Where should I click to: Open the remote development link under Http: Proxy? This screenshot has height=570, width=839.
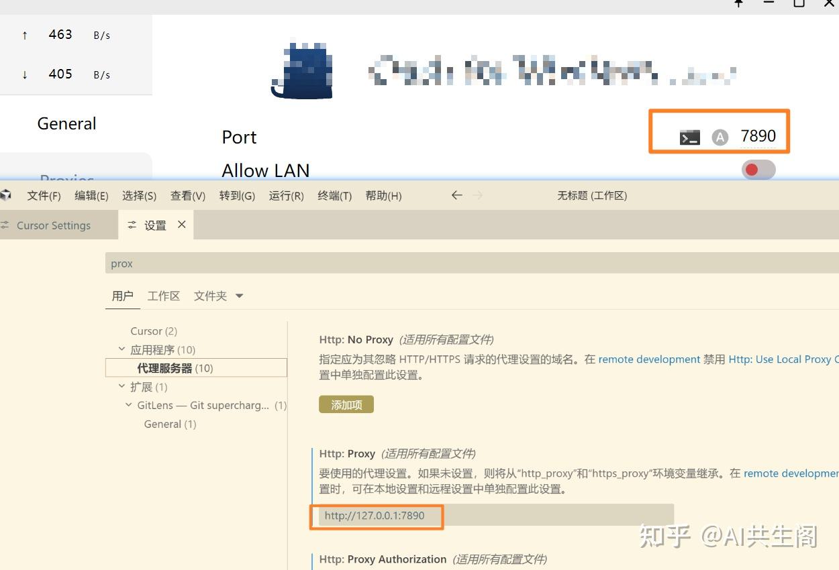(x=791, y=473)
